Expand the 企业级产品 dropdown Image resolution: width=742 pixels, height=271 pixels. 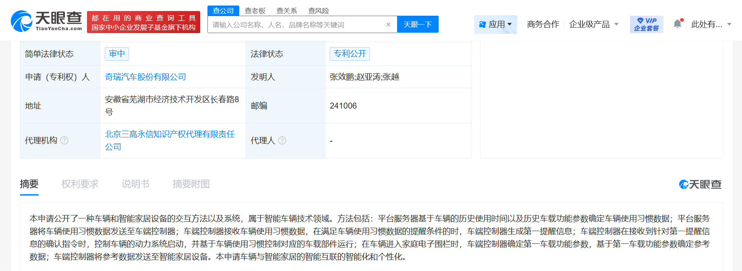coord(594,24)
